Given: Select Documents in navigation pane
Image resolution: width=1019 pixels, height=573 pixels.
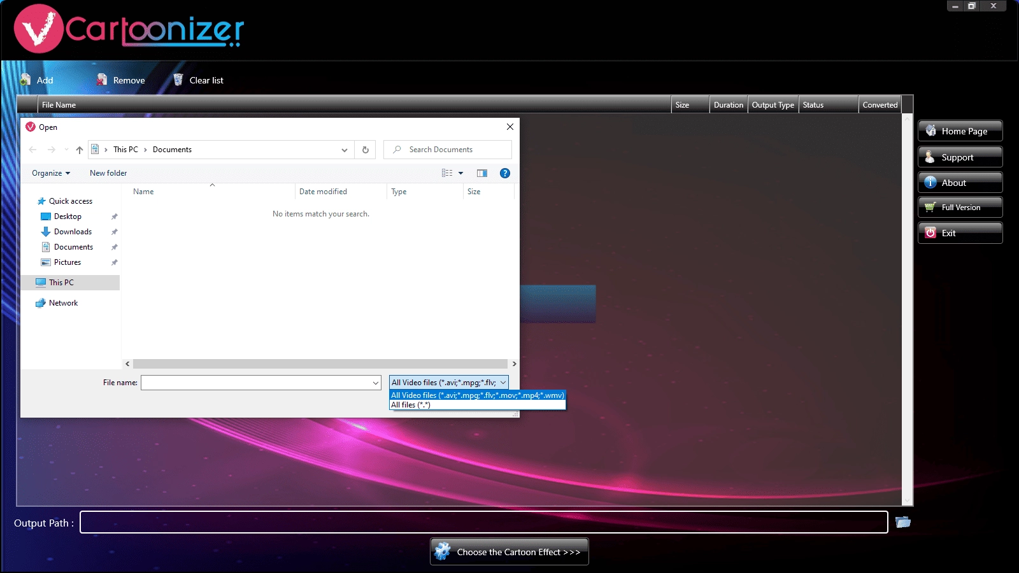Looking at the screenshot, I should 73,247.
